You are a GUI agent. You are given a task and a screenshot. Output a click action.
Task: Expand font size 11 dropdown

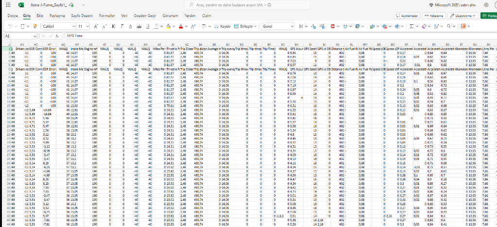point(87,26)
